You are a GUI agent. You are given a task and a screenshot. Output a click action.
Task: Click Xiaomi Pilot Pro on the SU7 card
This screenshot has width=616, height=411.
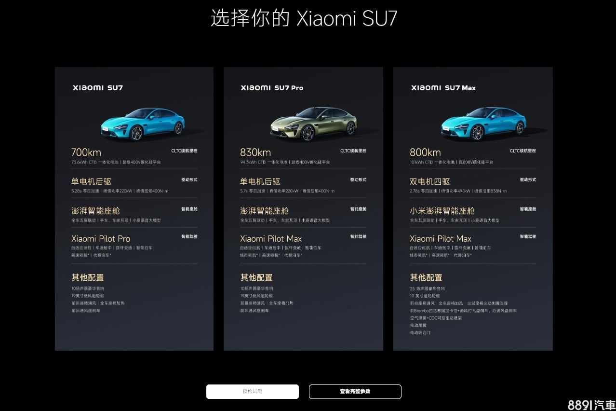[101, 239]
